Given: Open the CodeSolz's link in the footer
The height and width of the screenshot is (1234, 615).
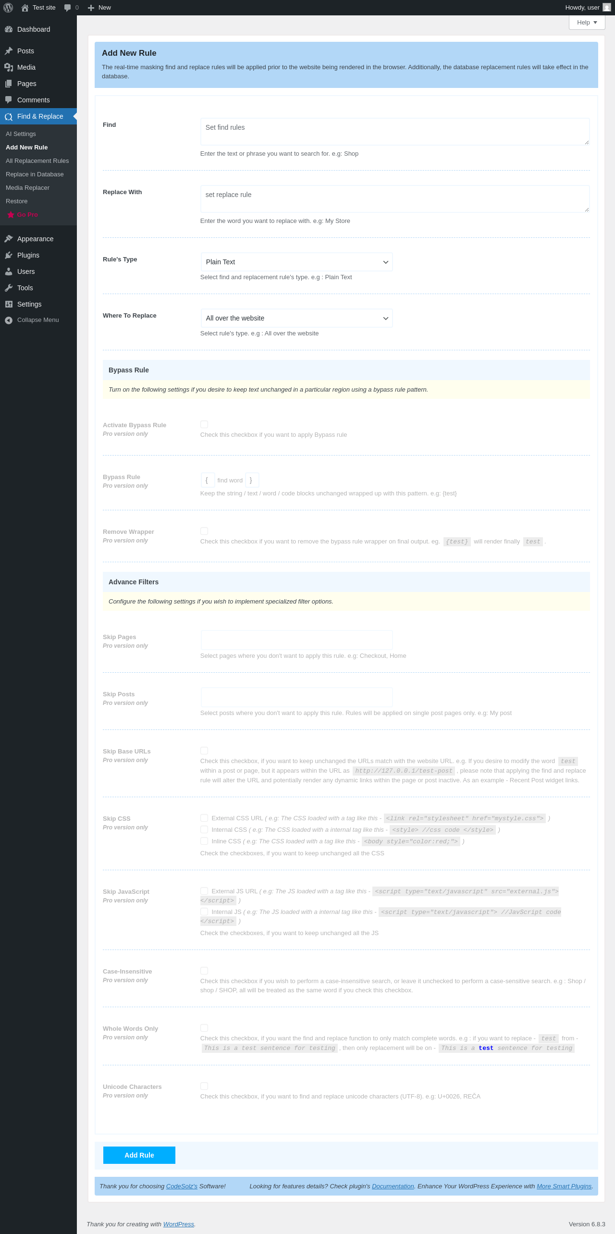Looking at the screenshot, I should coord(182,1186).
